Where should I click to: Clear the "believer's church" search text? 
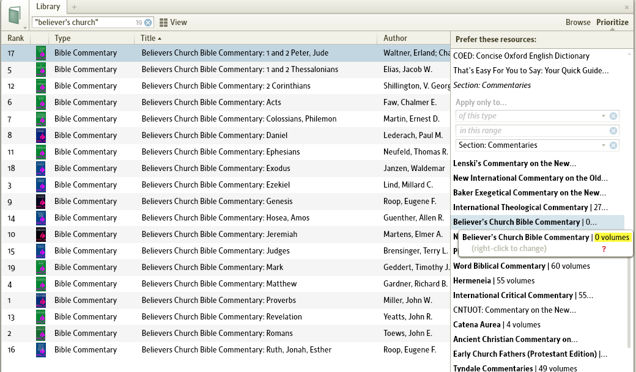click(149, 23)
